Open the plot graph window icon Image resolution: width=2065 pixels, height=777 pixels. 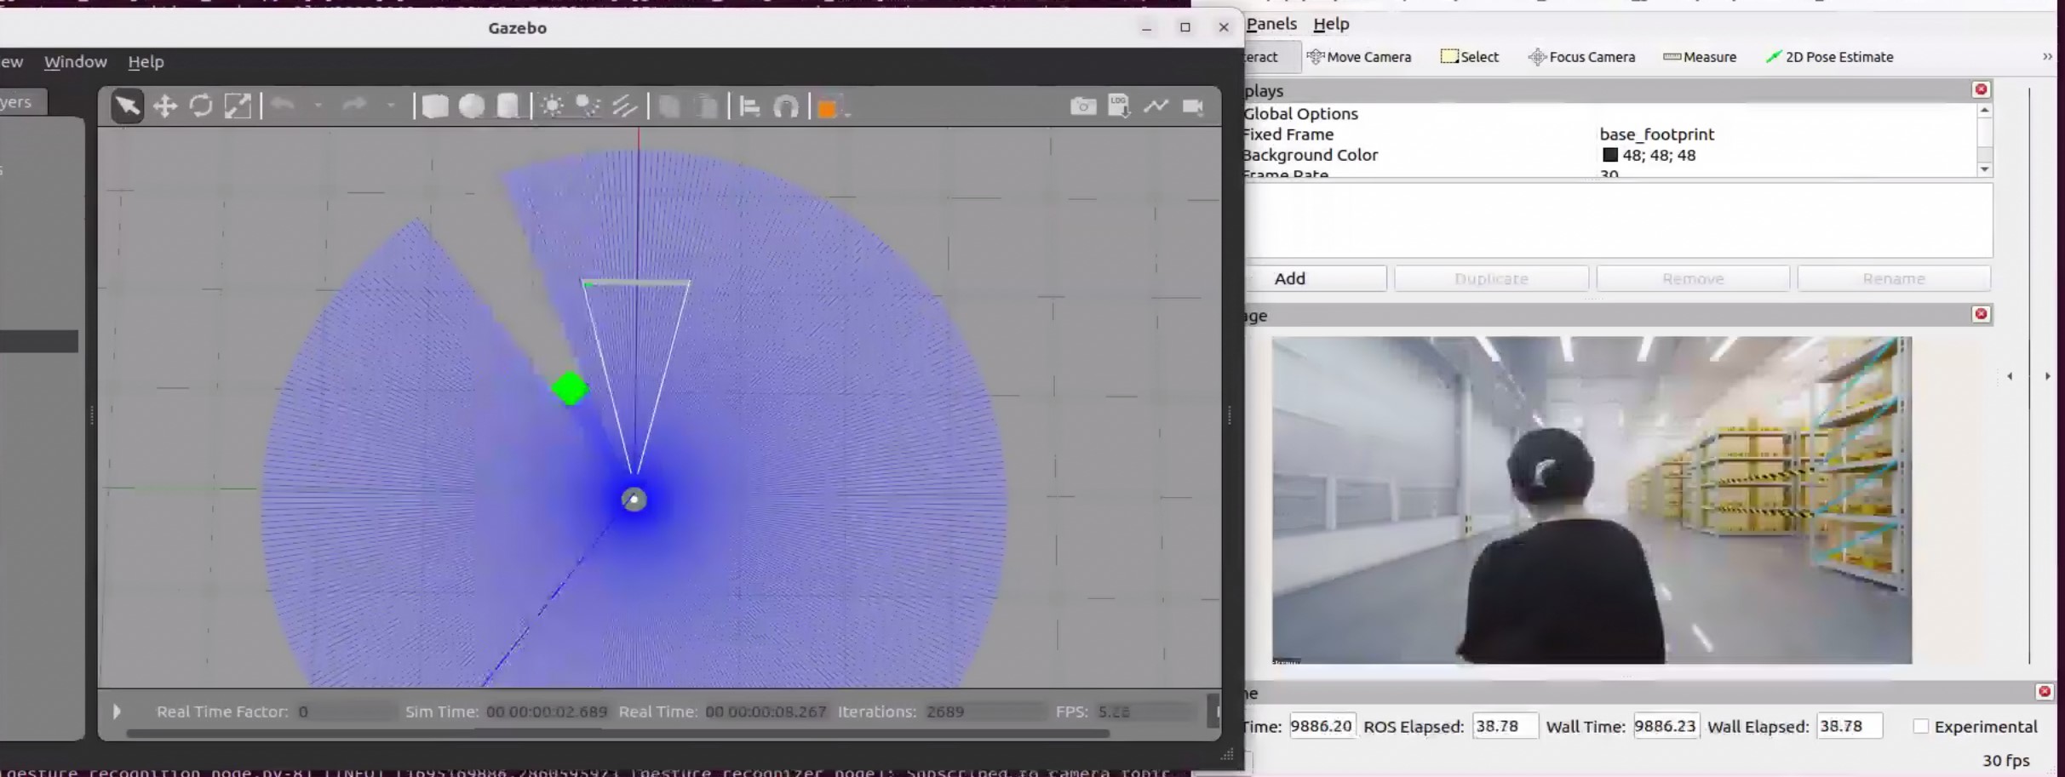1156,106
